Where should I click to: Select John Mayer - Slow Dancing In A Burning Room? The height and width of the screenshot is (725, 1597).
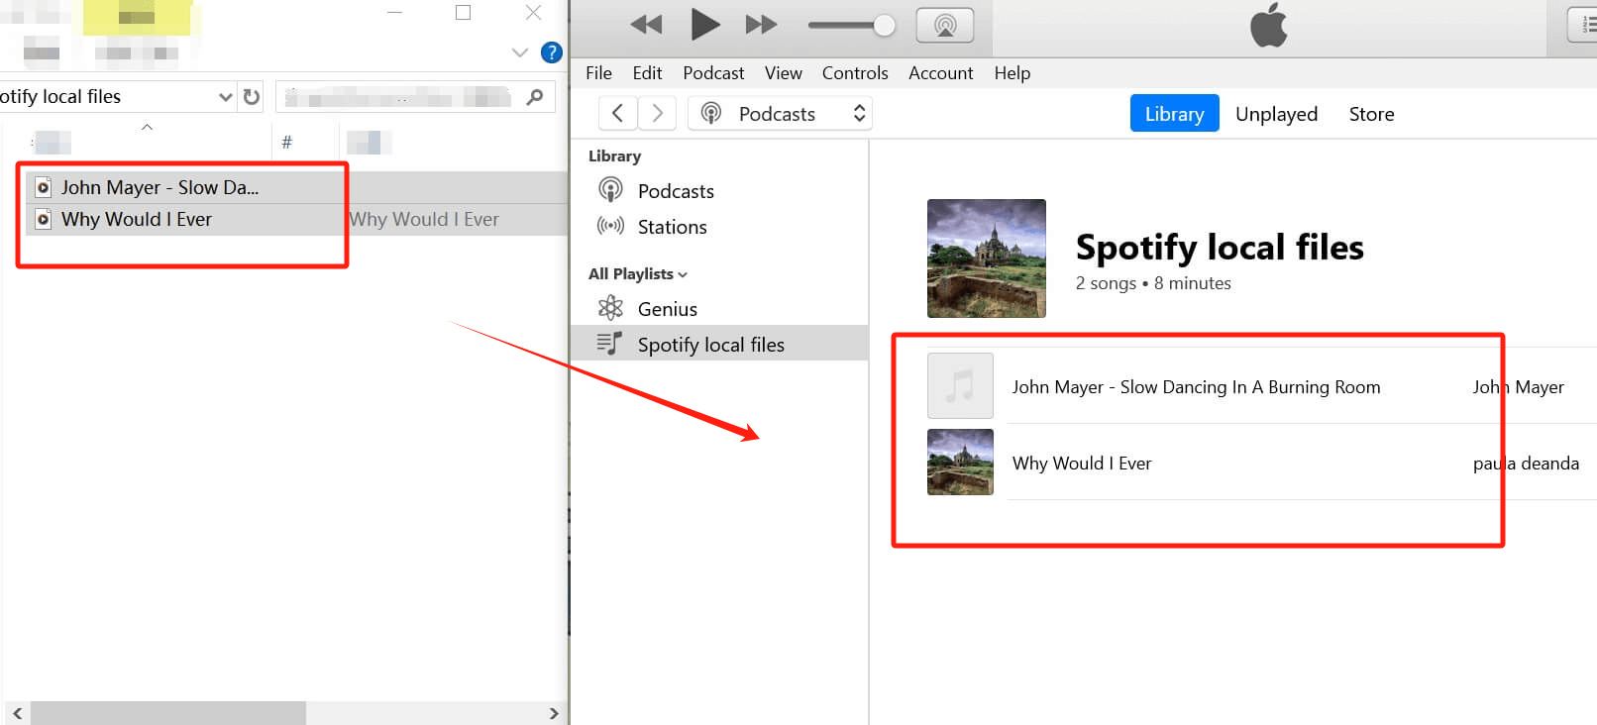point(1196,387)
